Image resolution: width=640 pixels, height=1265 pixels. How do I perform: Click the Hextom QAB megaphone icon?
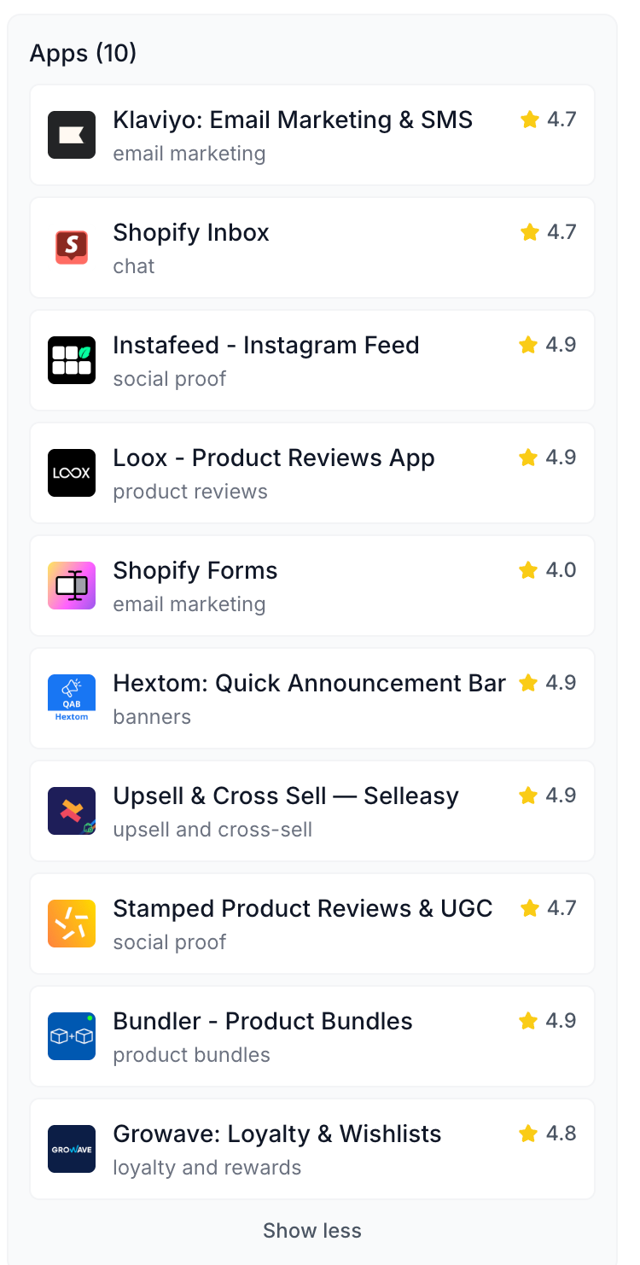click(72, 698)
